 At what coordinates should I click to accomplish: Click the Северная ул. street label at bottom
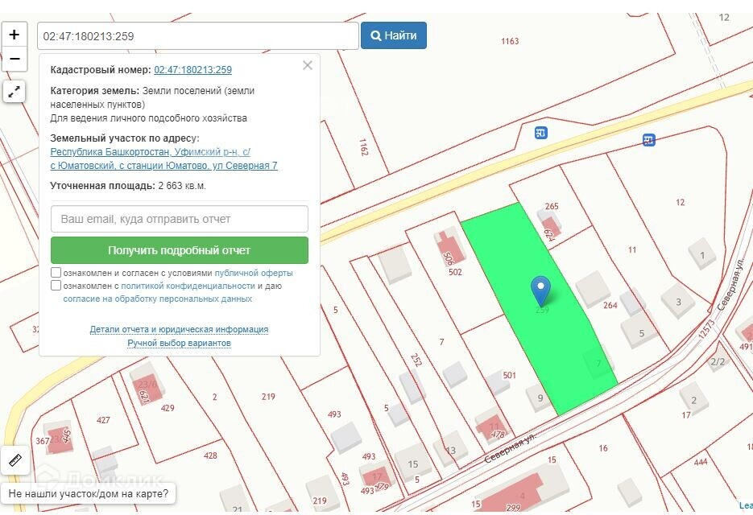point(510,447)
